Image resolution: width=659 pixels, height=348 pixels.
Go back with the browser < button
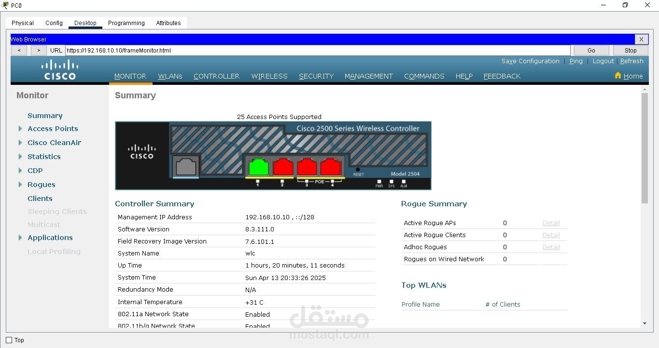(x=19, y=50)
